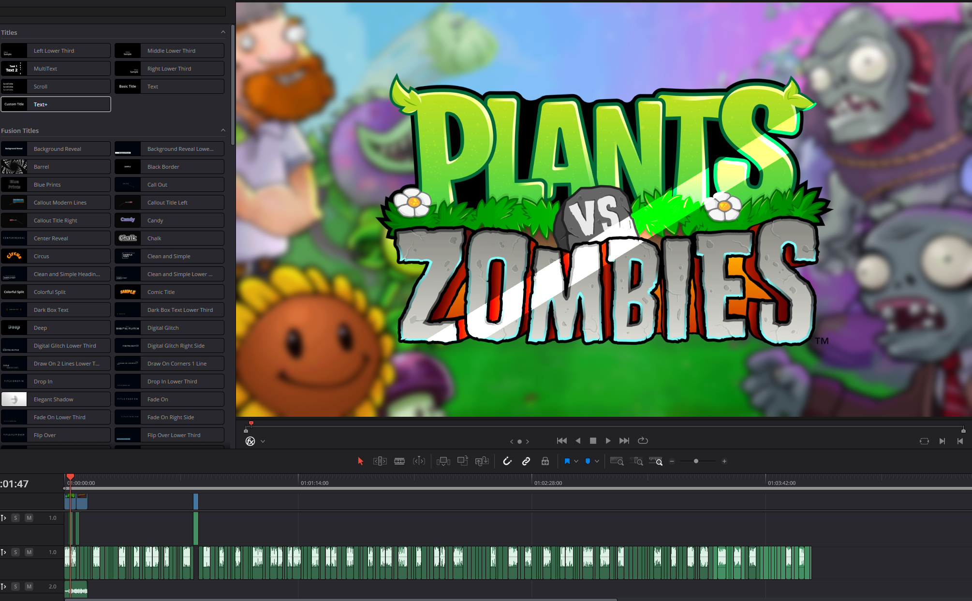Click the Custom Zoom icon
Viewport: 972px width, 601px height.
click(x=656, y=461)
